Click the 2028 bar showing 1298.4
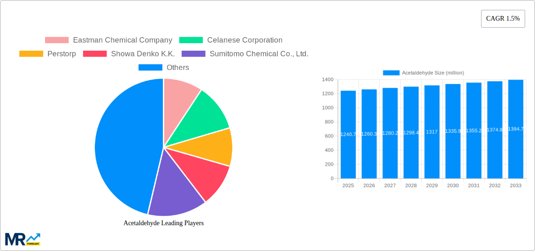This screenshot has width=535, height=251. [411, 132]
